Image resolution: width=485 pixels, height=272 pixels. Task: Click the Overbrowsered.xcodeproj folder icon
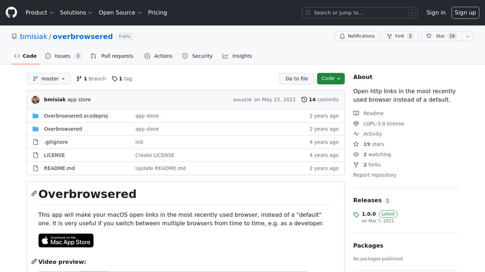[35, 116]
